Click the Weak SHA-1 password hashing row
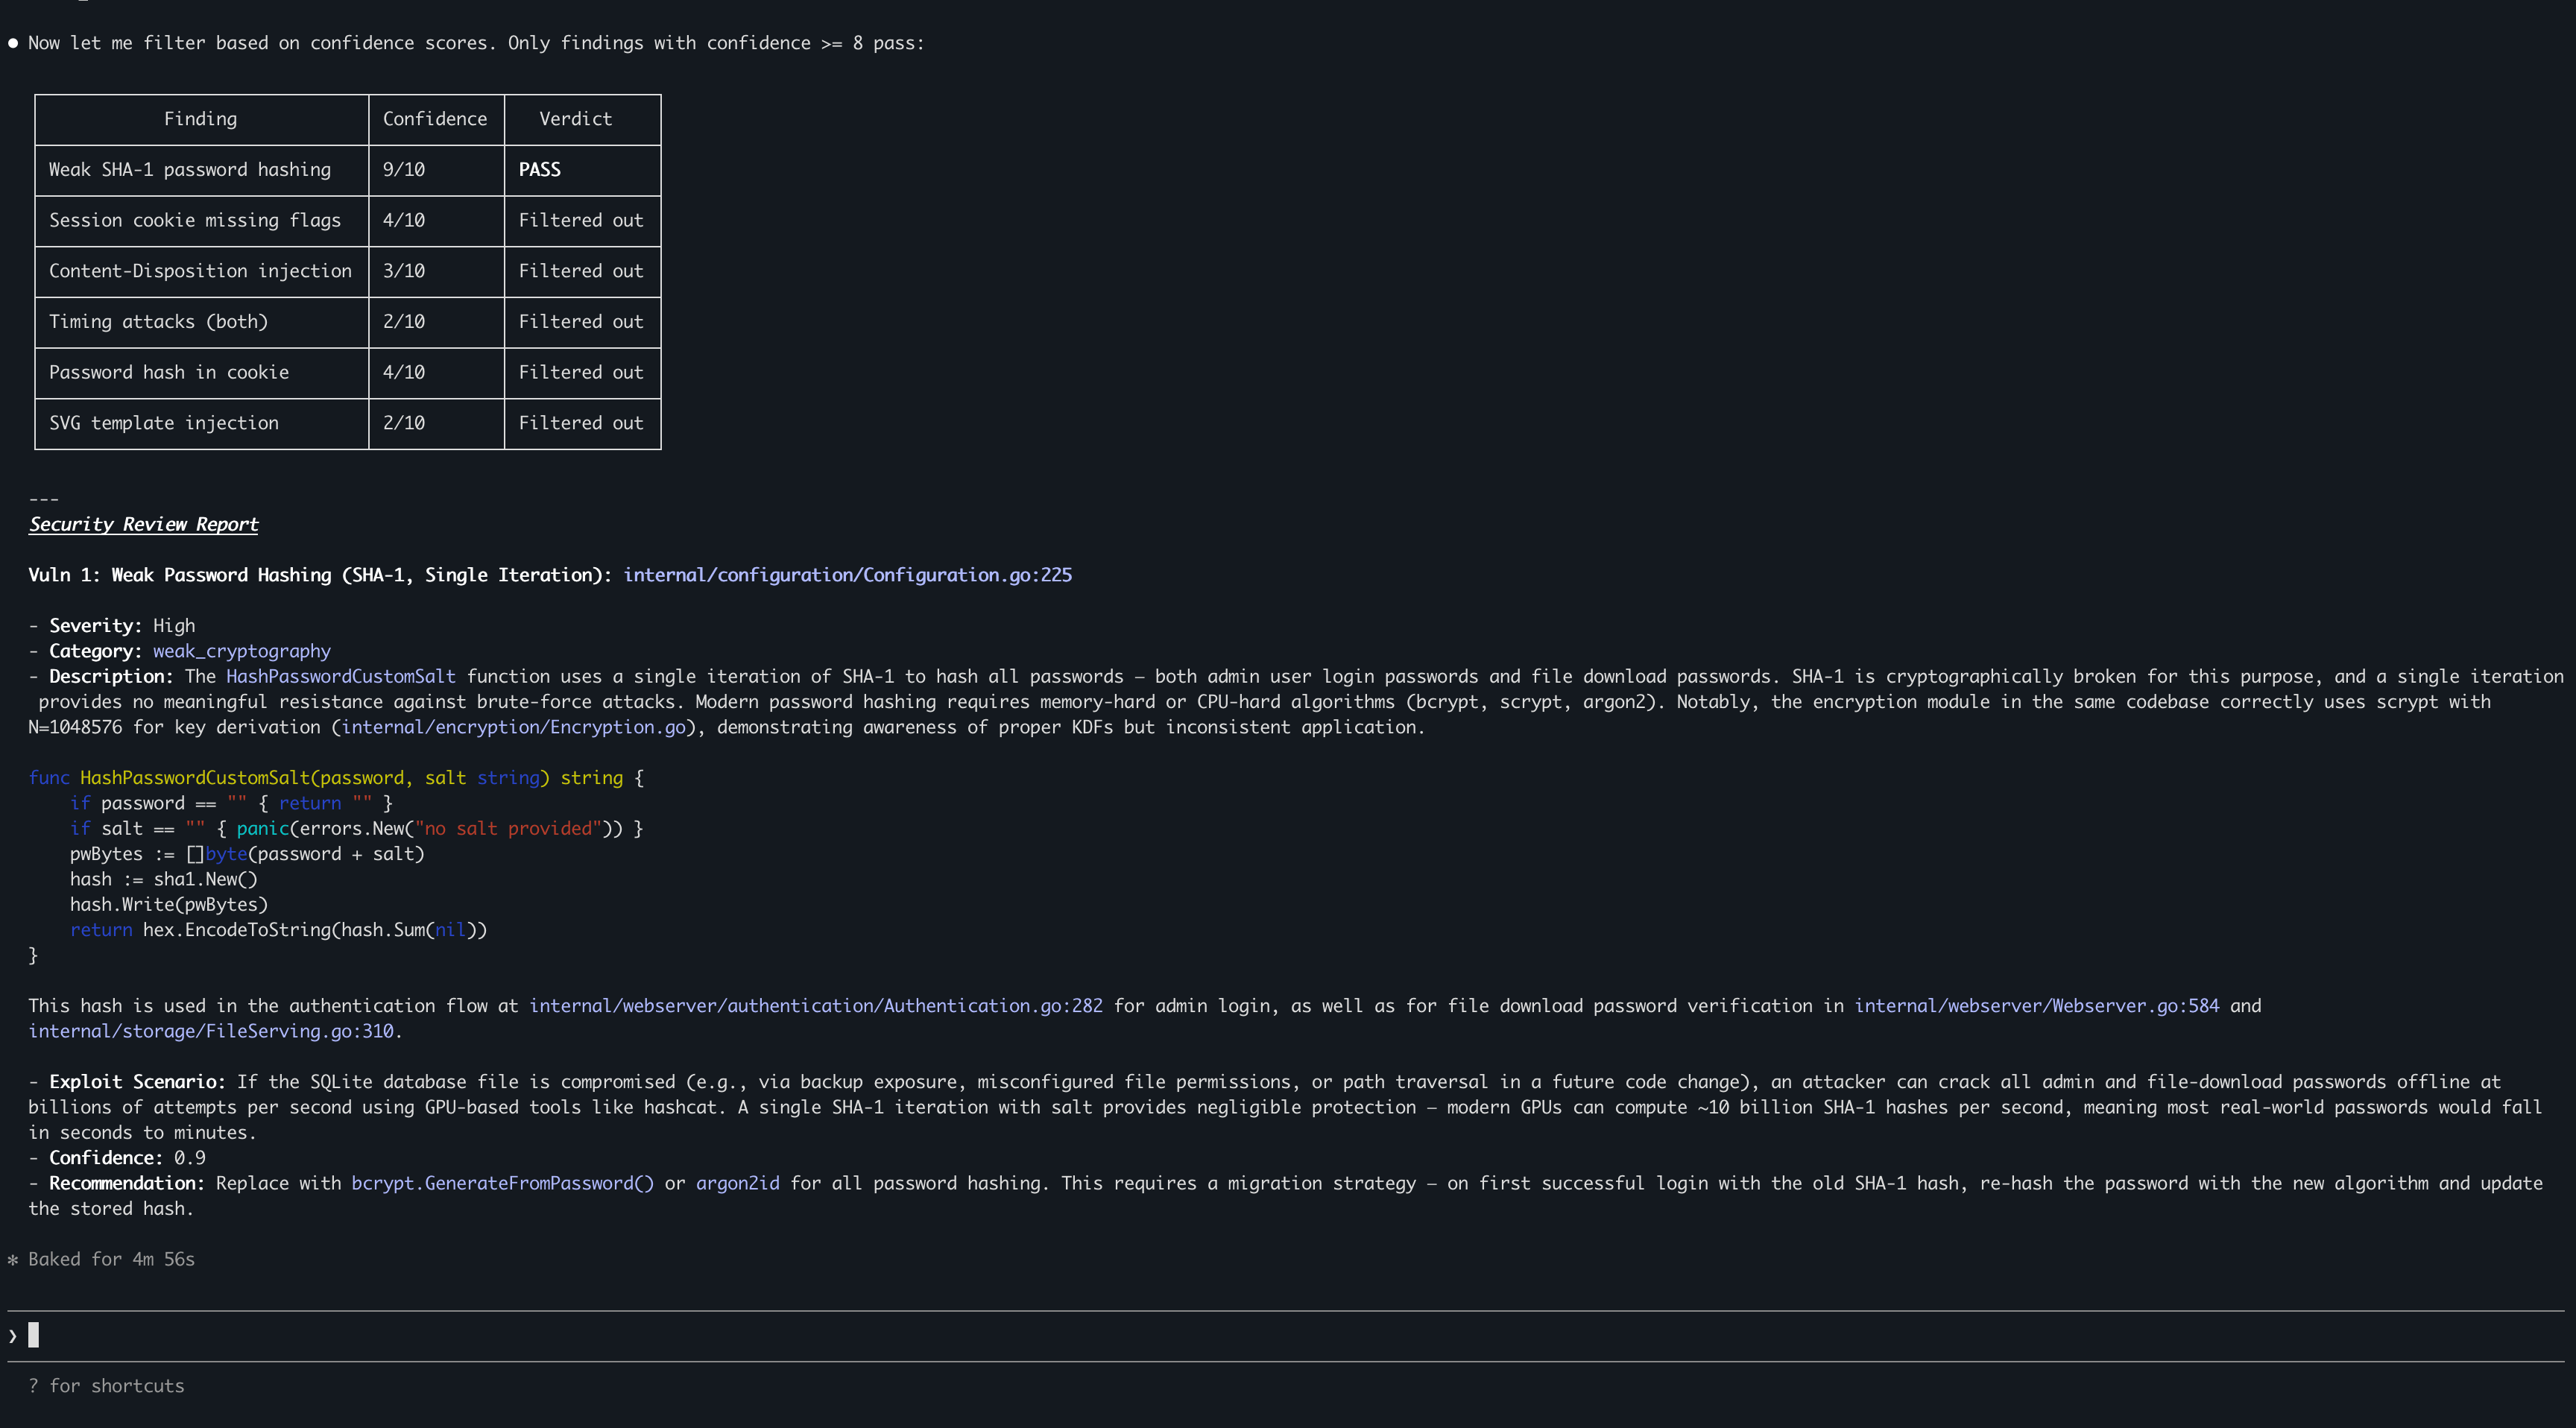The image size is (2576, 1428). point(190,170)
